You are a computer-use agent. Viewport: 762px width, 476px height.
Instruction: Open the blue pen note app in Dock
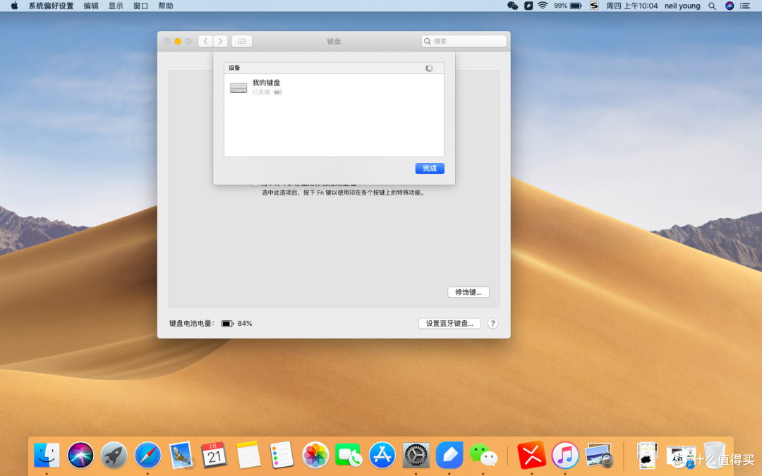[449, 456]
